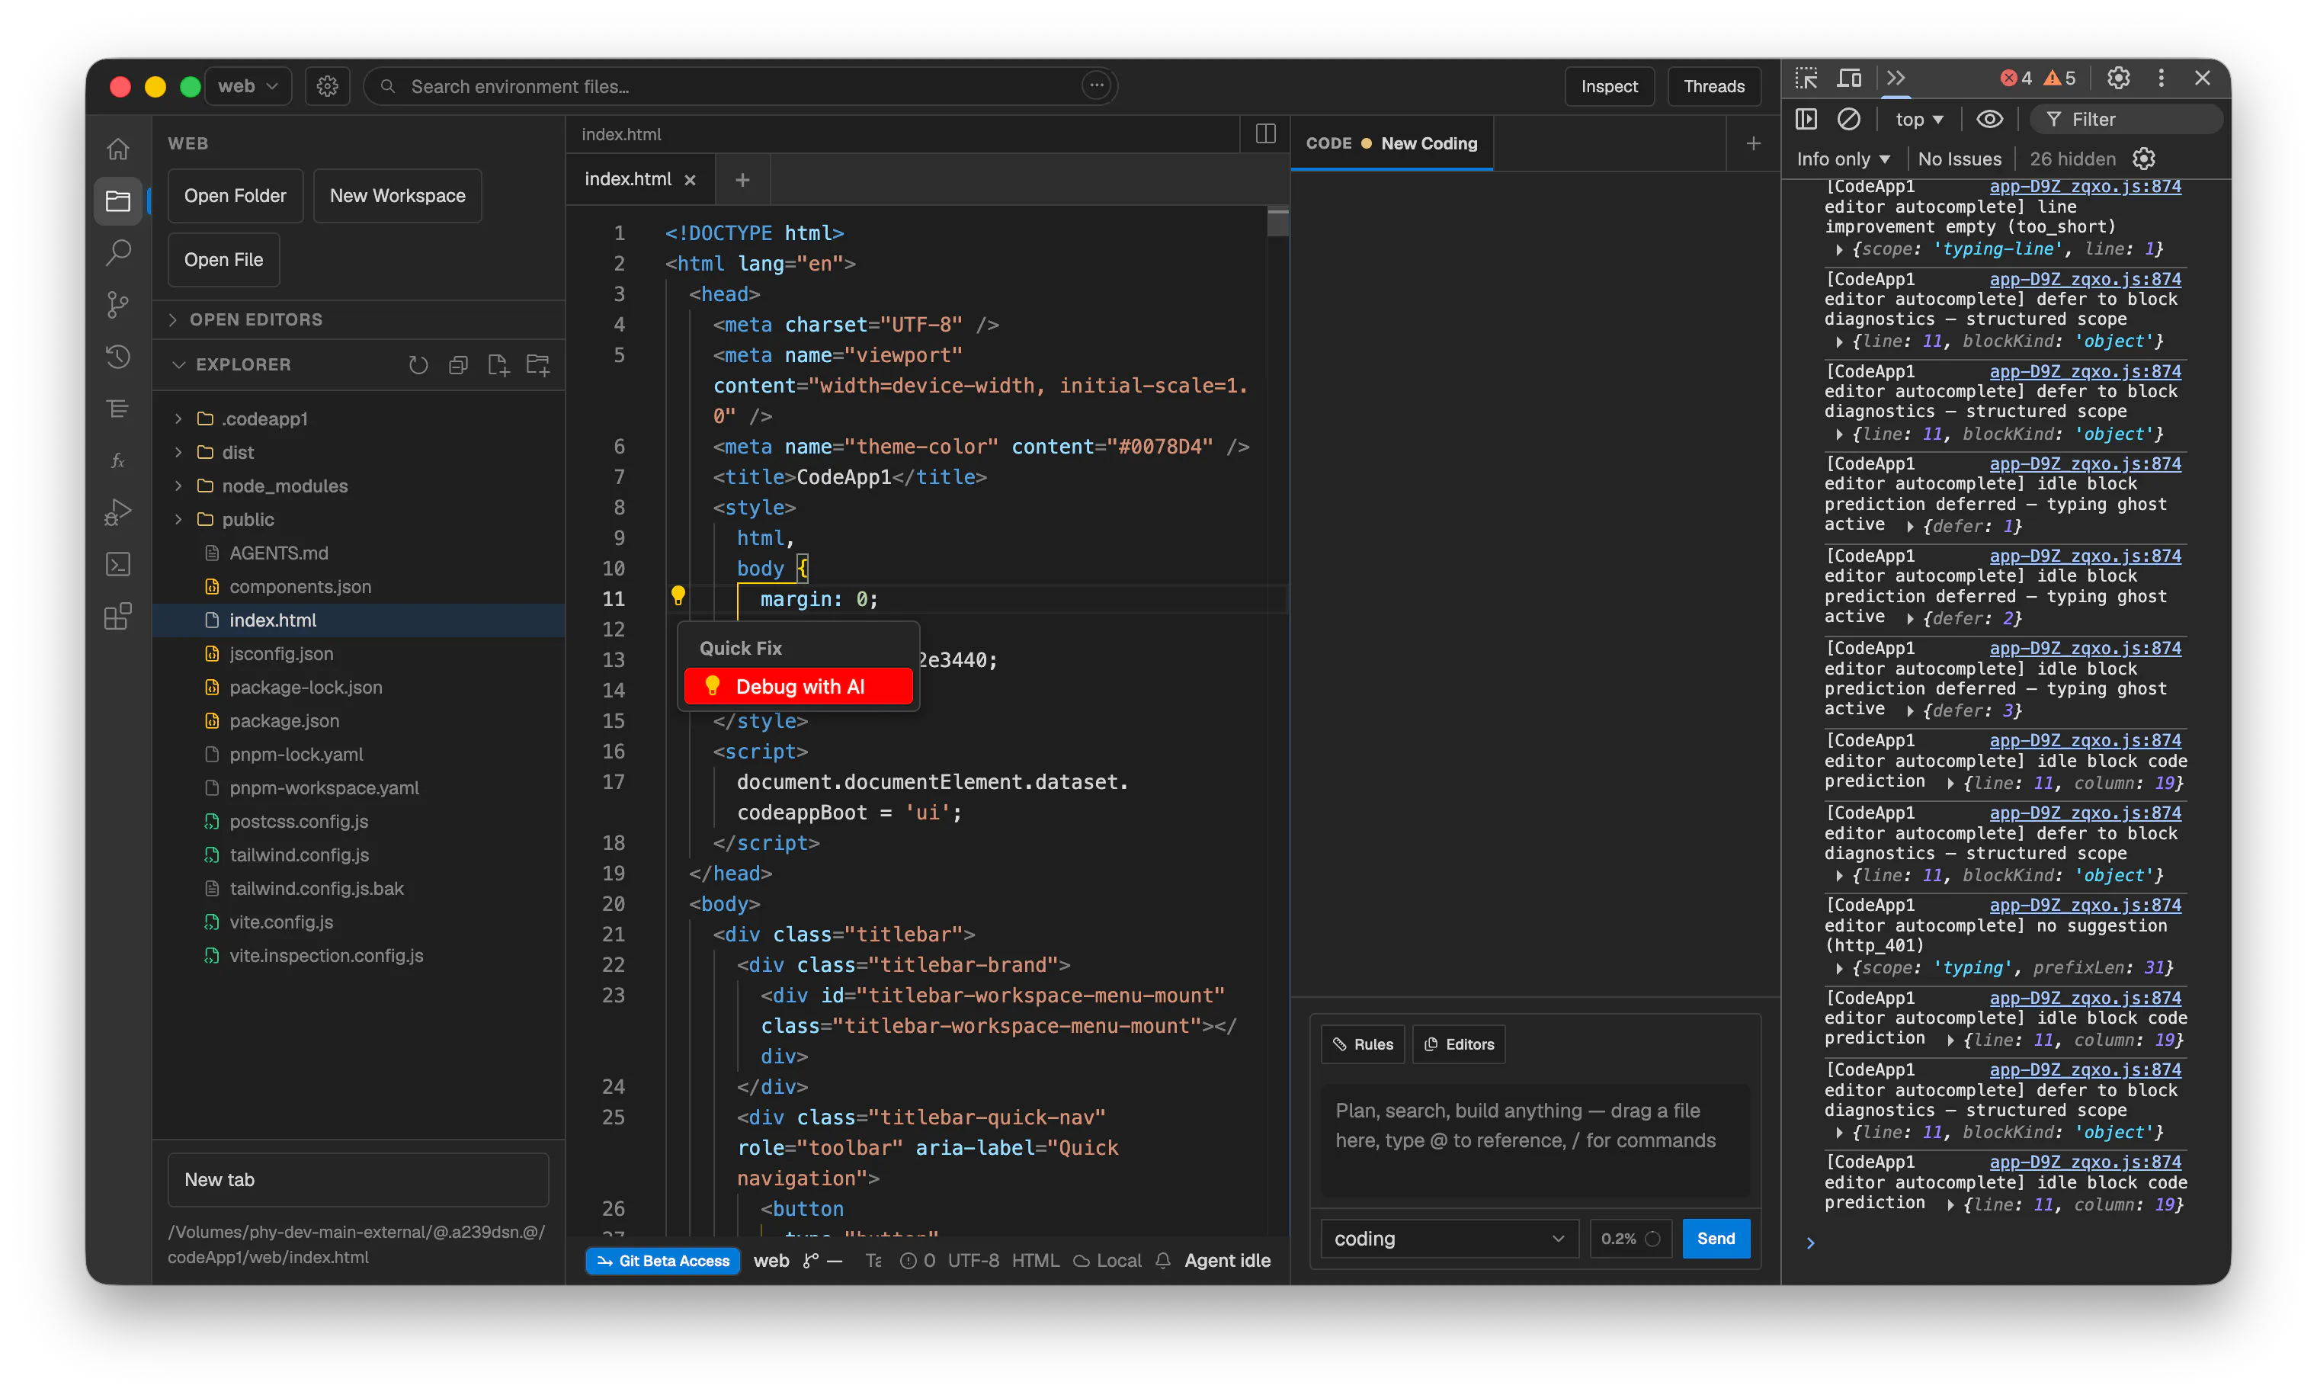The width and height of the screenshot is (2317, 1398).
Task: Create a new folder in Explorer
Action: (538, 365)
